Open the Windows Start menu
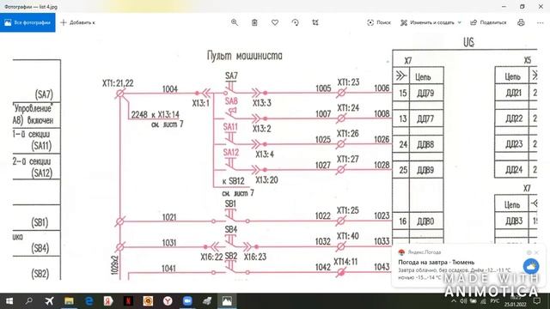The height and width of the screenshot is (309, 550). (9, 301)
